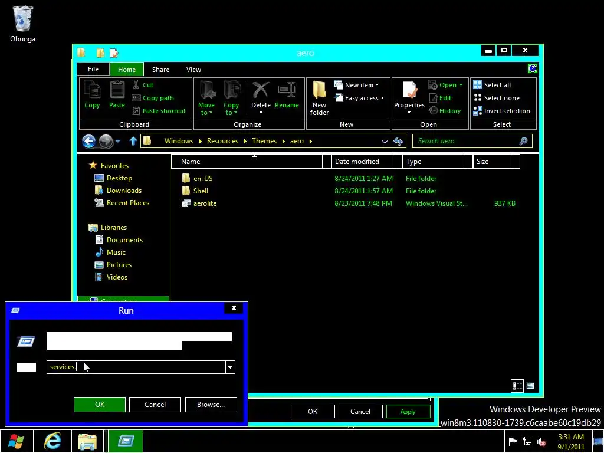Open Properties of the selection

coord(409,97)
